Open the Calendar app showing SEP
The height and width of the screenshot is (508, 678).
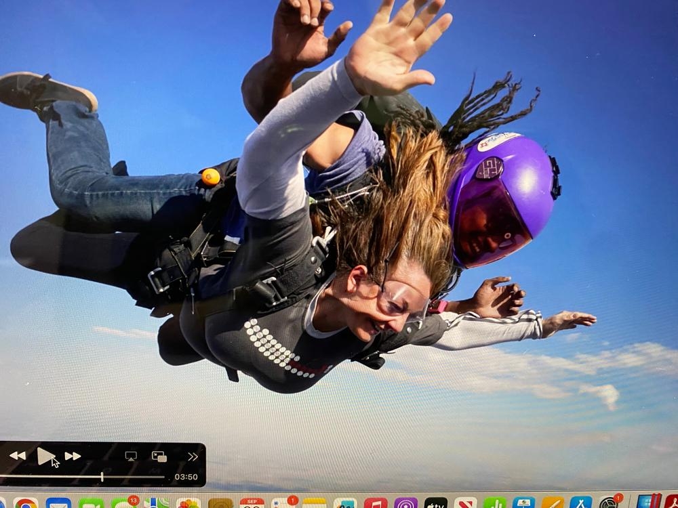tap(252, 503)
